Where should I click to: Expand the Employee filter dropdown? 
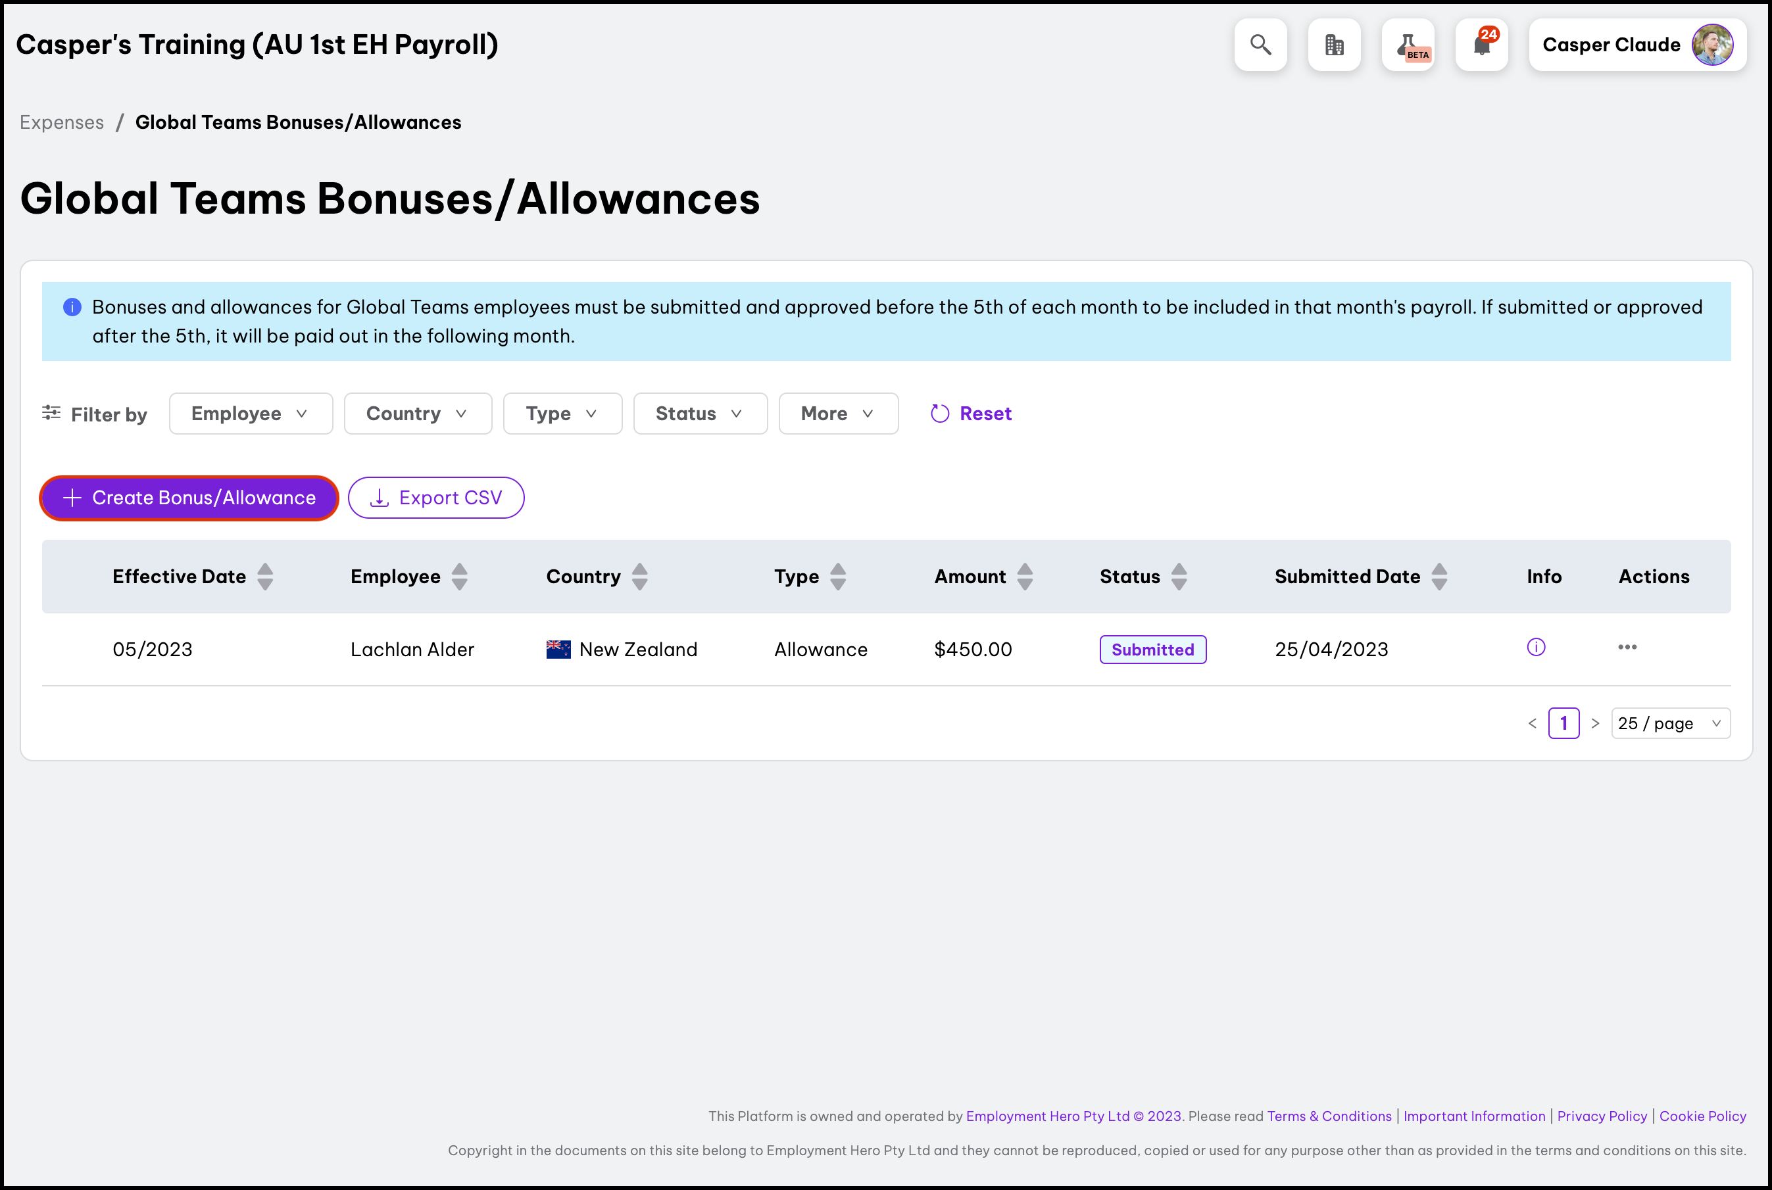pyautogui.click(x=251, y=414)
